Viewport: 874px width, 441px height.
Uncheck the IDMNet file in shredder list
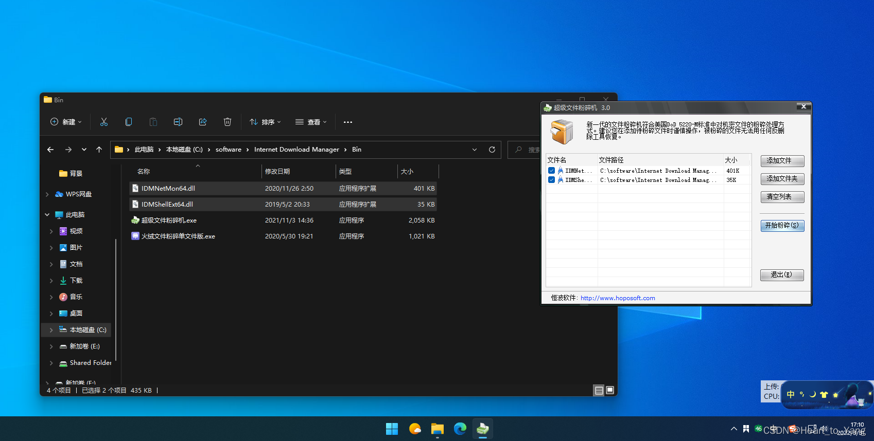(x=552, y=171)
